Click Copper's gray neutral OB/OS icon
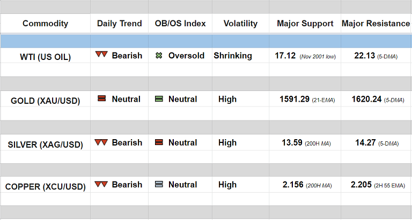This screenshot has height=220, width=412. (159, 185)
